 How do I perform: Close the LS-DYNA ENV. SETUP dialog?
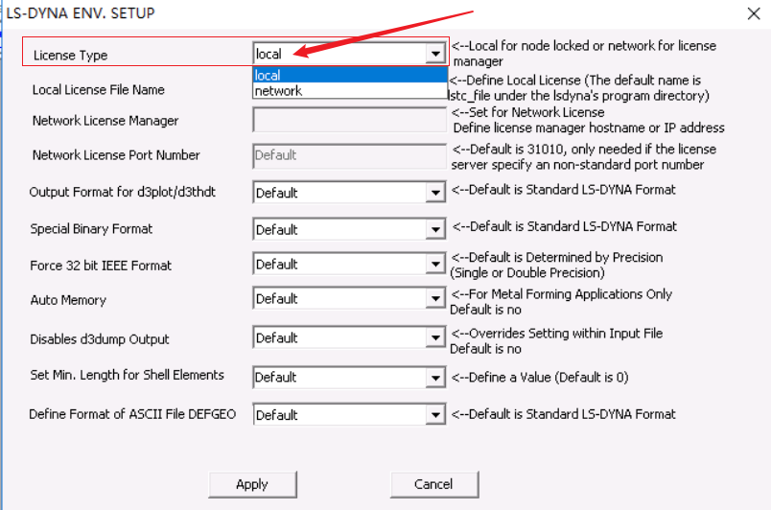752,13
